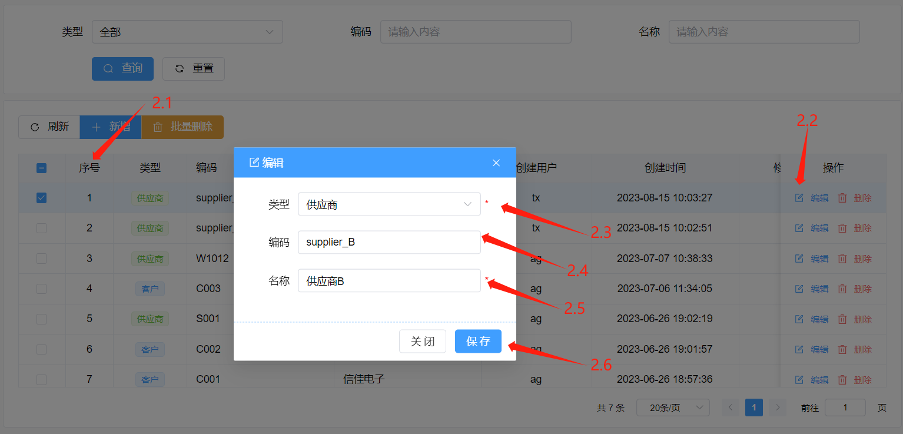Click the 保存 save button
The width and height of the screenshot is (903, 434).
(x=478, y=342)
